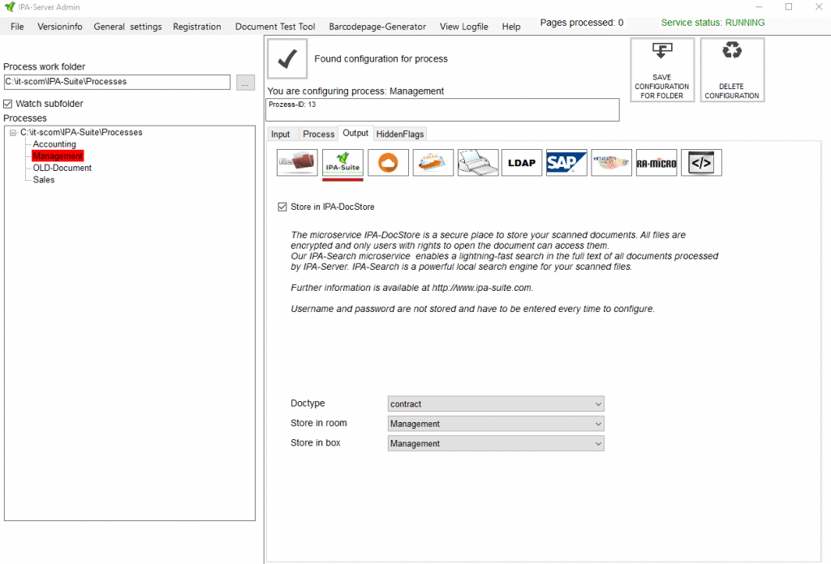This screenshot has width=831, height=564.
Task: Select Accounting in the process tree
Action: click(54, 144)
